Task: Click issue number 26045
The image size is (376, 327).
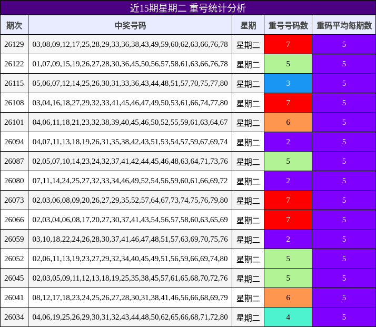Action: [x=14, y=278]
